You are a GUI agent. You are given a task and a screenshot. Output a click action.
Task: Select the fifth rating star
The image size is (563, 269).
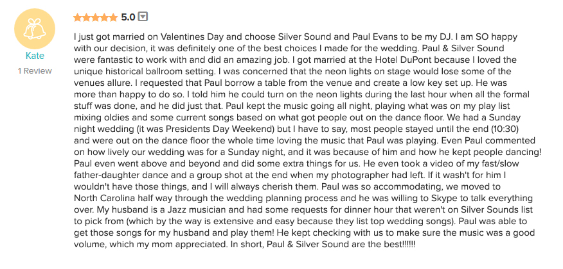[x=114, y=17]
